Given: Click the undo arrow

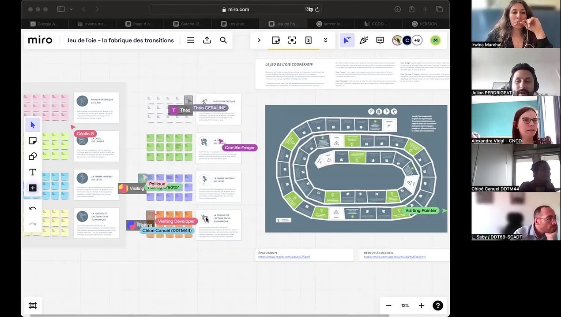Looking at the screenshot, I should [33, 209].
